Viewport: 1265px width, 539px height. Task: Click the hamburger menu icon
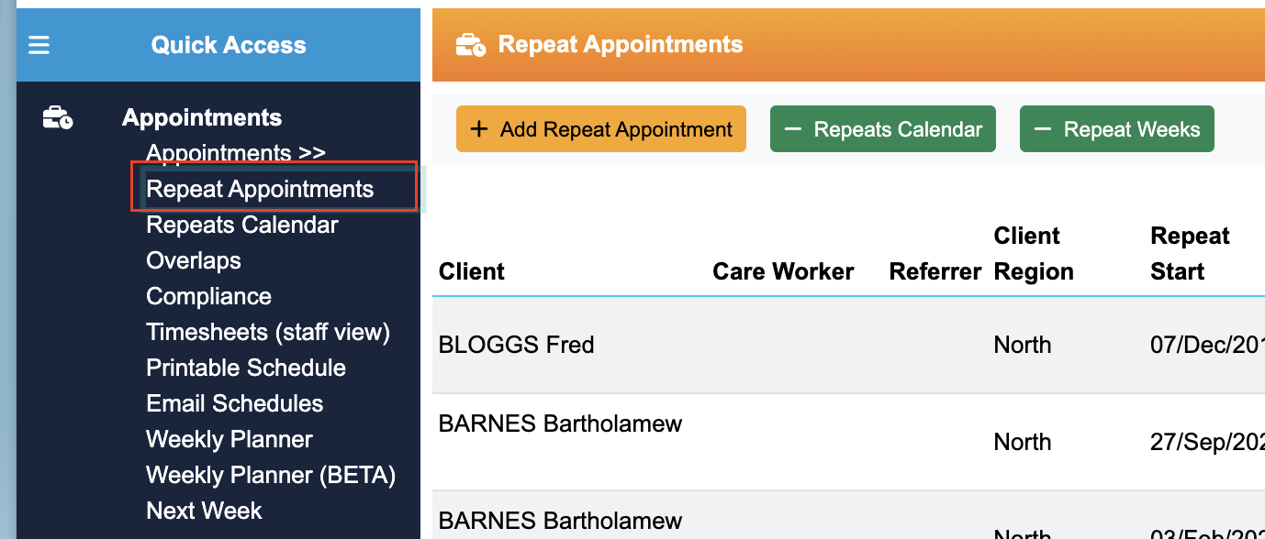(39, 45)
